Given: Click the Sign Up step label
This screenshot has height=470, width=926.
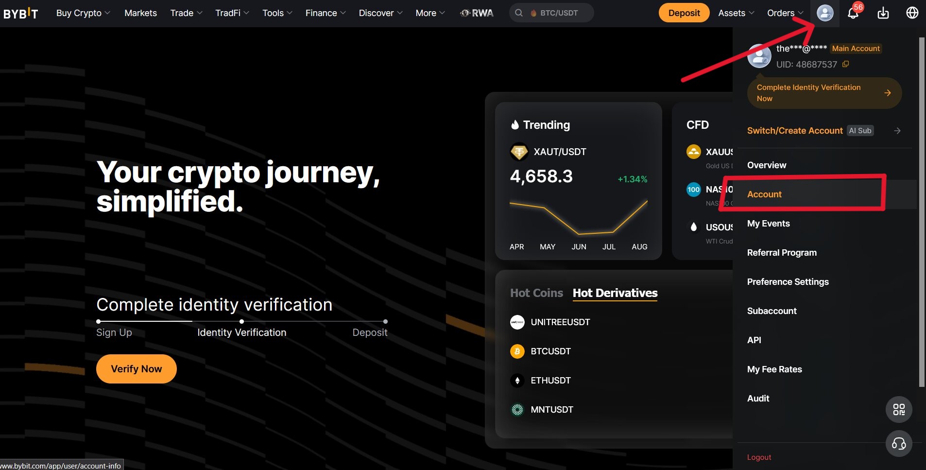Looking at the screenshot, I should click(114, 332).
